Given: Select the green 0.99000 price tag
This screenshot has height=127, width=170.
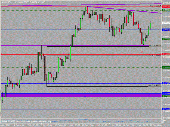Looking at the screenshot, I should (x=166, y=39).
